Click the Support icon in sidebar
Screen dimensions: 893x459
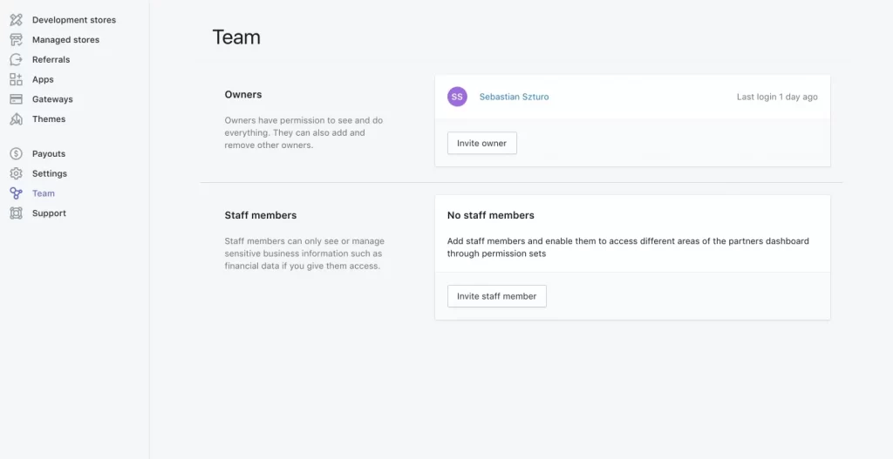coord(16,213)
